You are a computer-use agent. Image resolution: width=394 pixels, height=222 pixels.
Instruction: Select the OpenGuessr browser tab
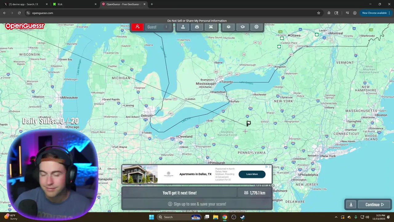pyautogui.click(x=123, y=4)
